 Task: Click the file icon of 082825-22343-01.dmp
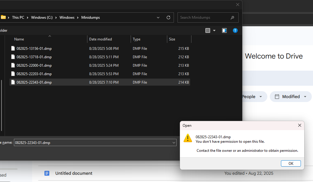pos(13,82)
